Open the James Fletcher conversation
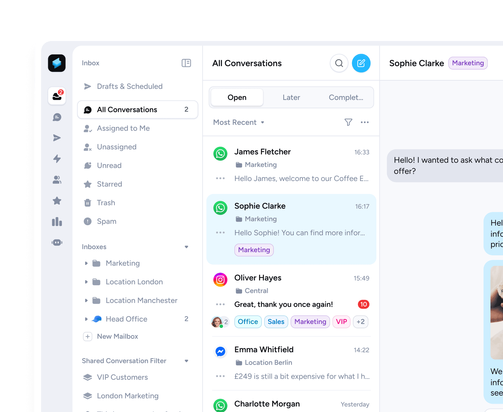The height and width of the screenshot is (412, 503). [291, 165]
